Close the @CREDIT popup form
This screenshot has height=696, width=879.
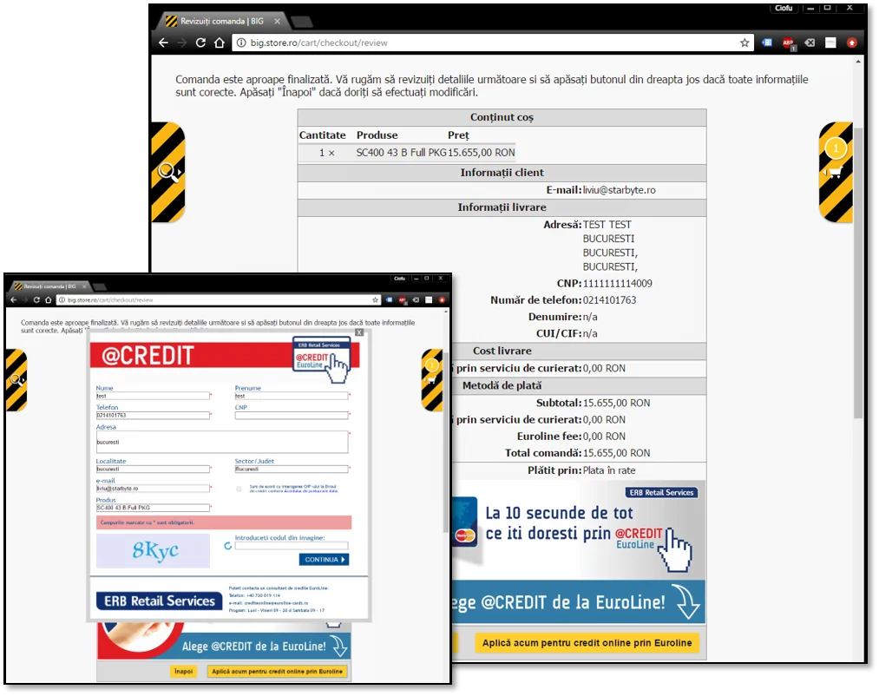[x=359, y=332]
